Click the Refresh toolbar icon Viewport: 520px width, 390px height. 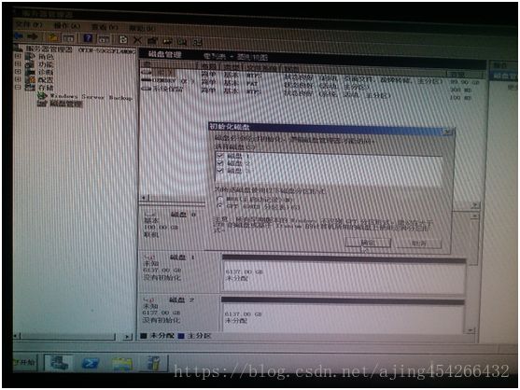coord(123,40)
